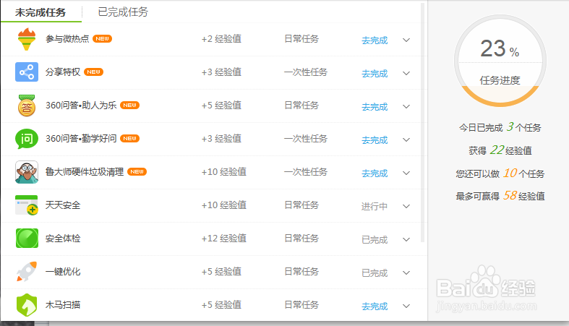Viewport: 569px width, 326px height.
Task: Click the 已完成 status for 安全体检
Action: (375, 240)
